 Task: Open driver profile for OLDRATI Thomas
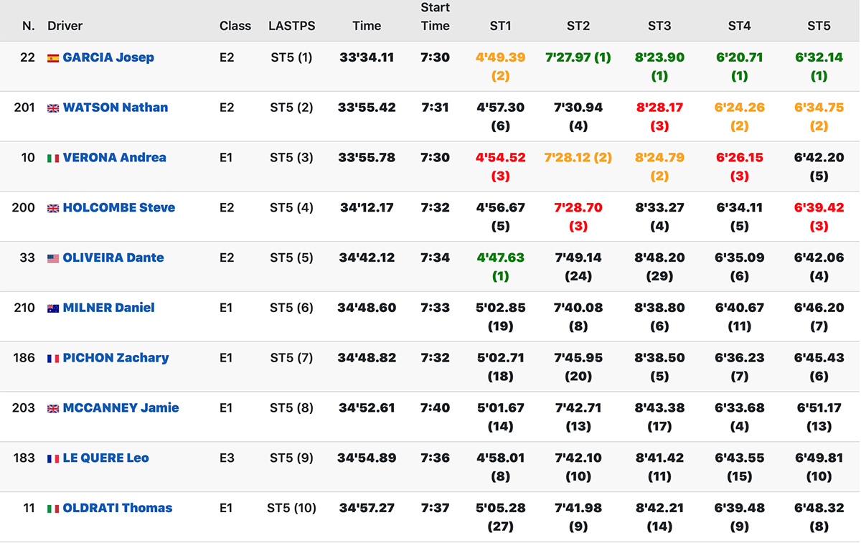point(118,508)
